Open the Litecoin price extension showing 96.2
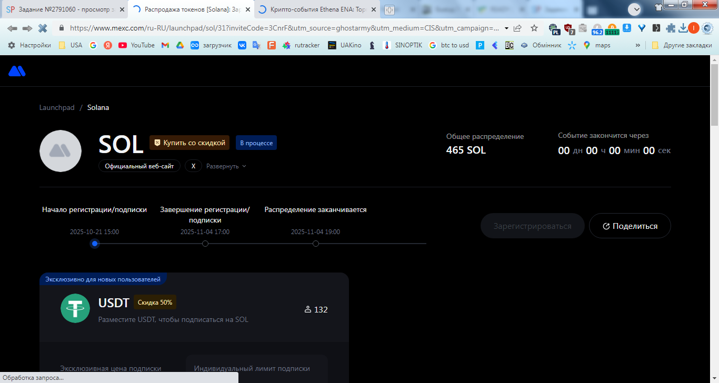The image size is (719, 383). point(597,29)
